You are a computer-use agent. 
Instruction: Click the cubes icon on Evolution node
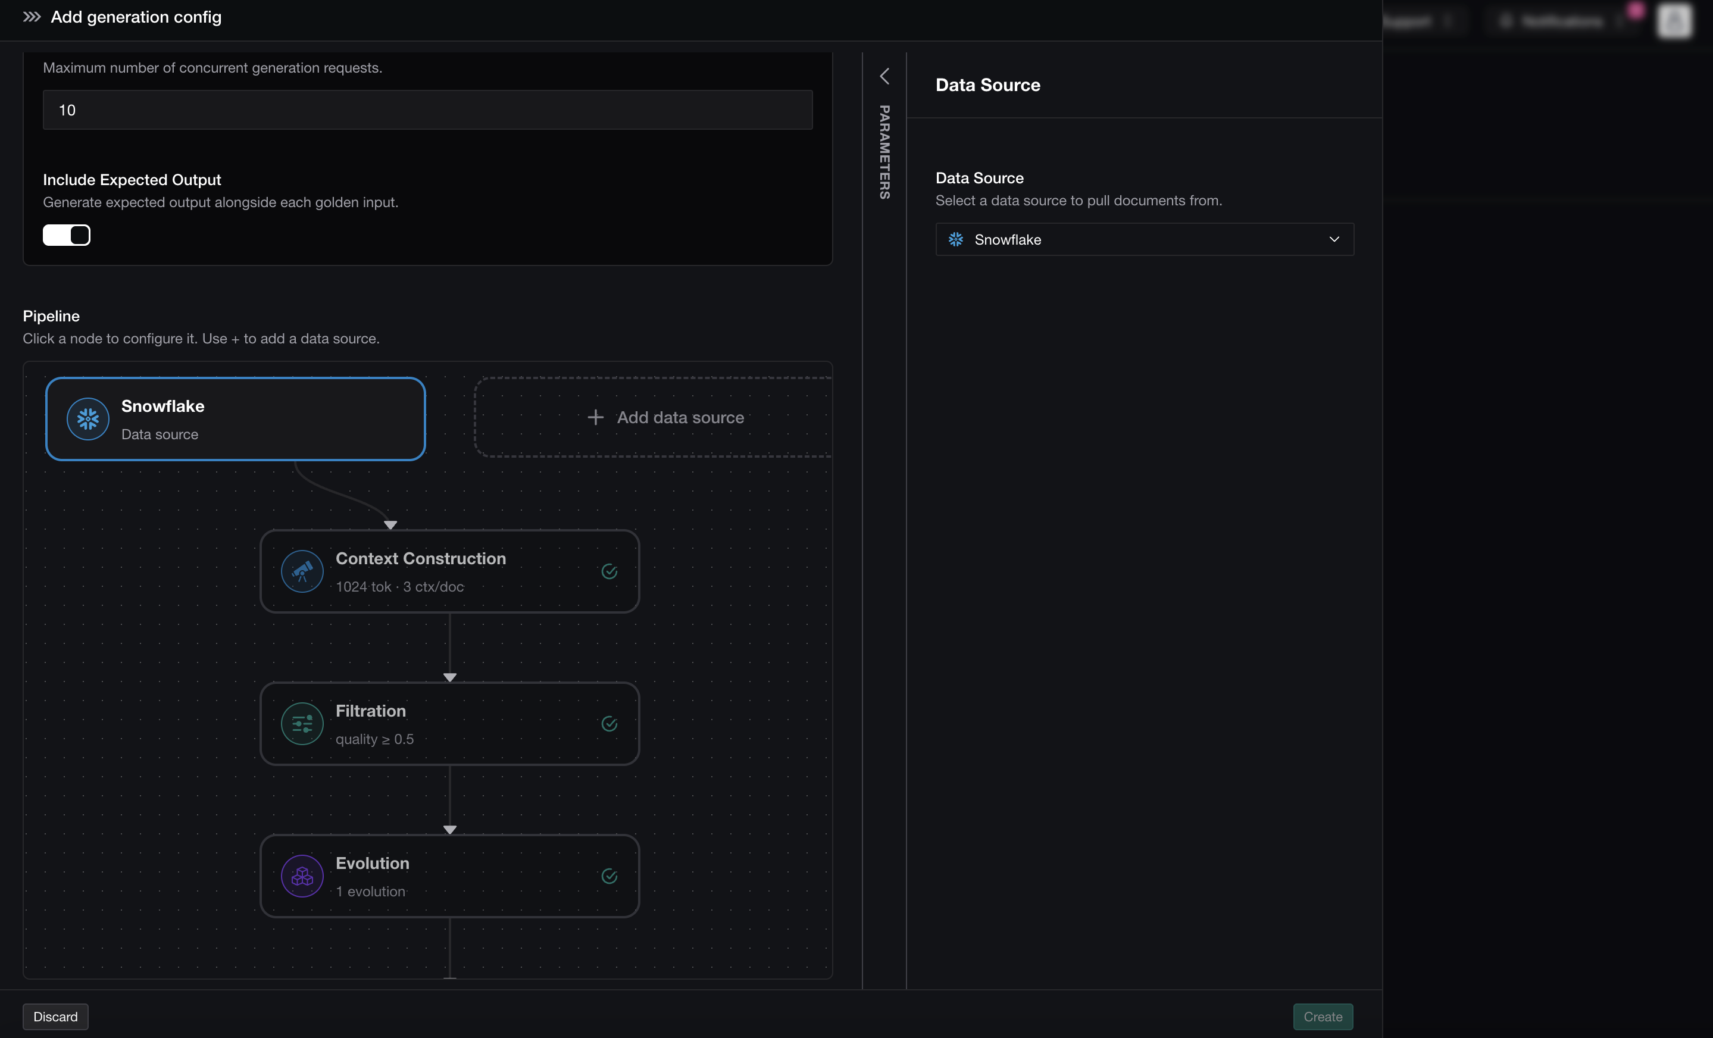[302, 876]
